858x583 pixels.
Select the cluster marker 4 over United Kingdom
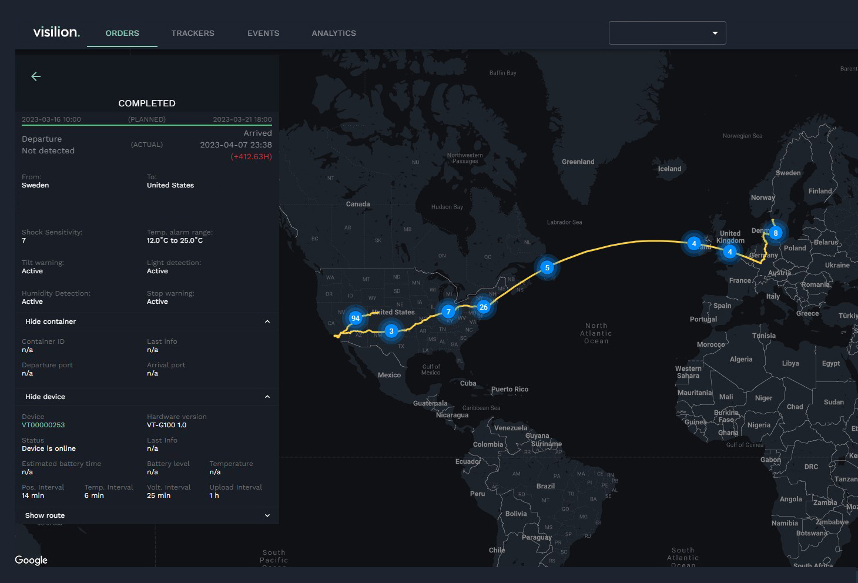(730, 252)
